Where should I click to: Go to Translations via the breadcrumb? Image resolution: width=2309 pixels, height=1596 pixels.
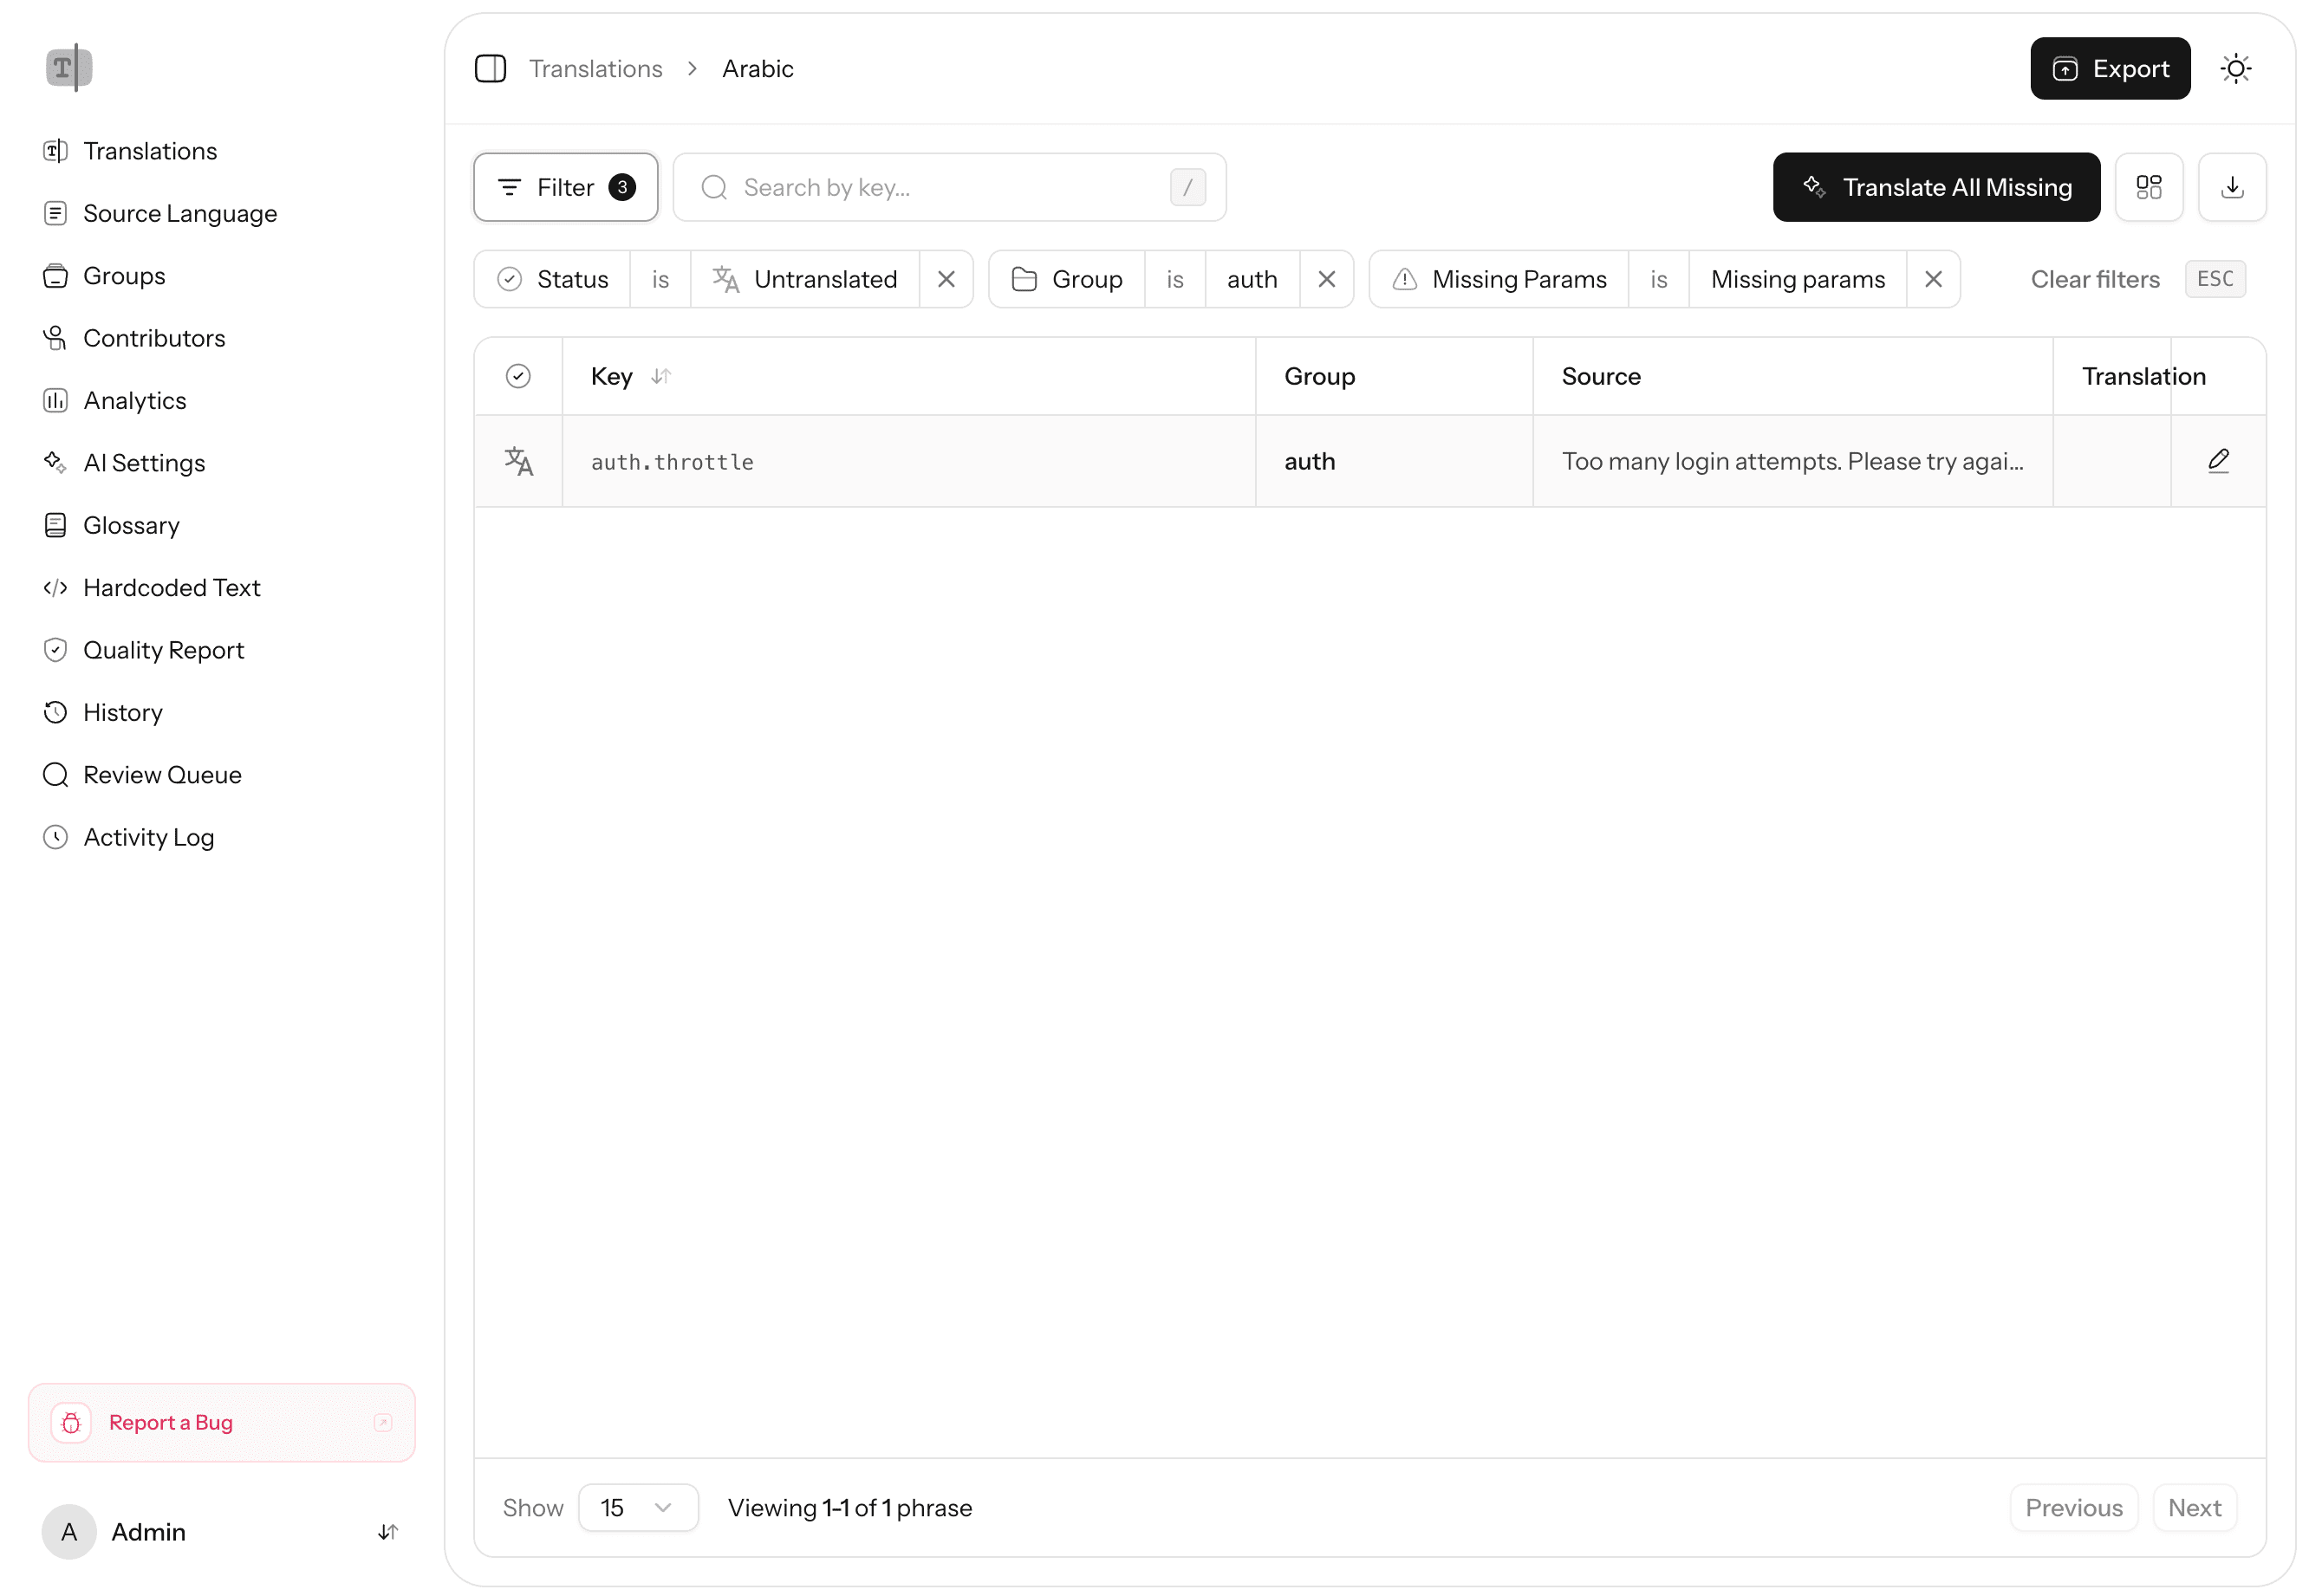(596, 68)
